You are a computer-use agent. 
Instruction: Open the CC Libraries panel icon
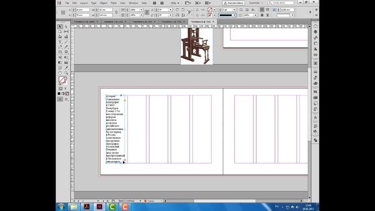click(x=315, y=26)
